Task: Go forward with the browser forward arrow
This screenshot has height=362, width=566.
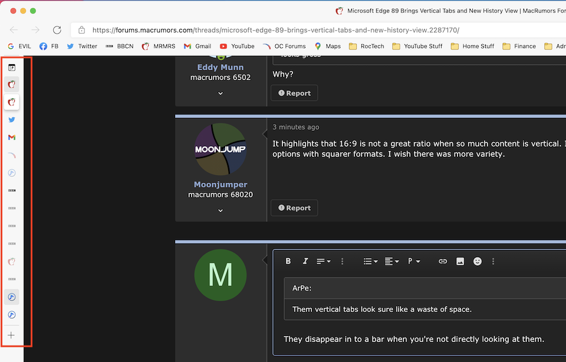Action: pyautogui.click(x=35, y=30)
